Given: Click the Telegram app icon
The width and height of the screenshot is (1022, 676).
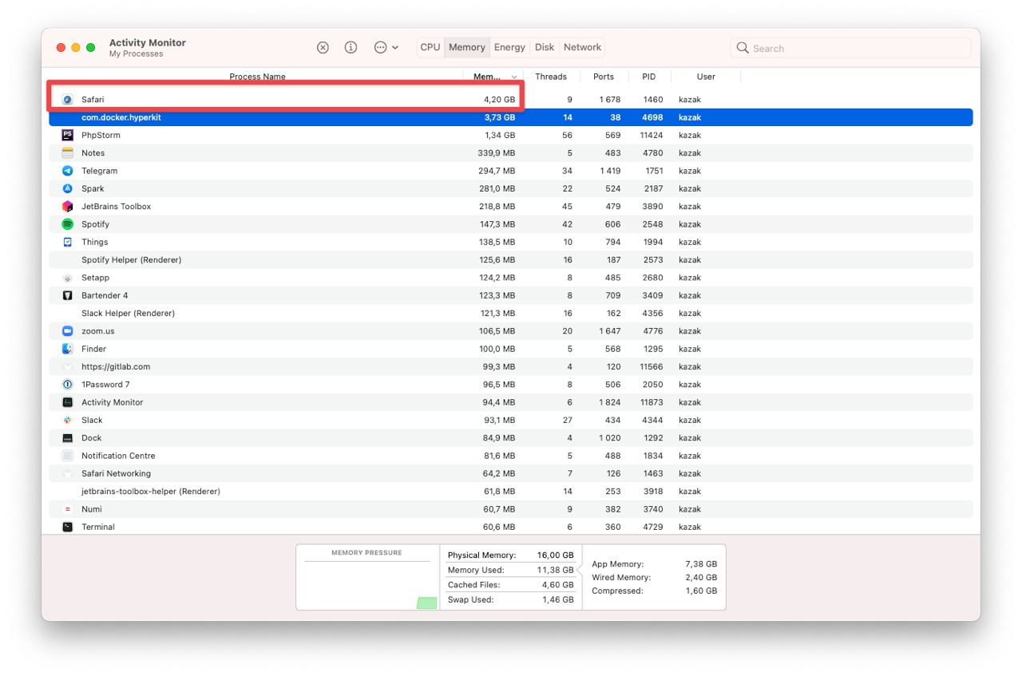Looking at the screenshot, I should coord(68,171).
